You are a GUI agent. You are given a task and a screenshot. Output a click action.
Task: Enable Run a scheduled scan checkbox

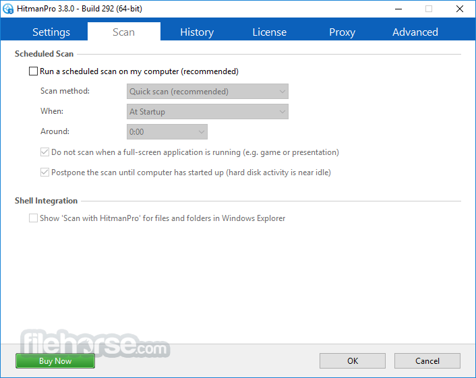(x=34, y=71)
